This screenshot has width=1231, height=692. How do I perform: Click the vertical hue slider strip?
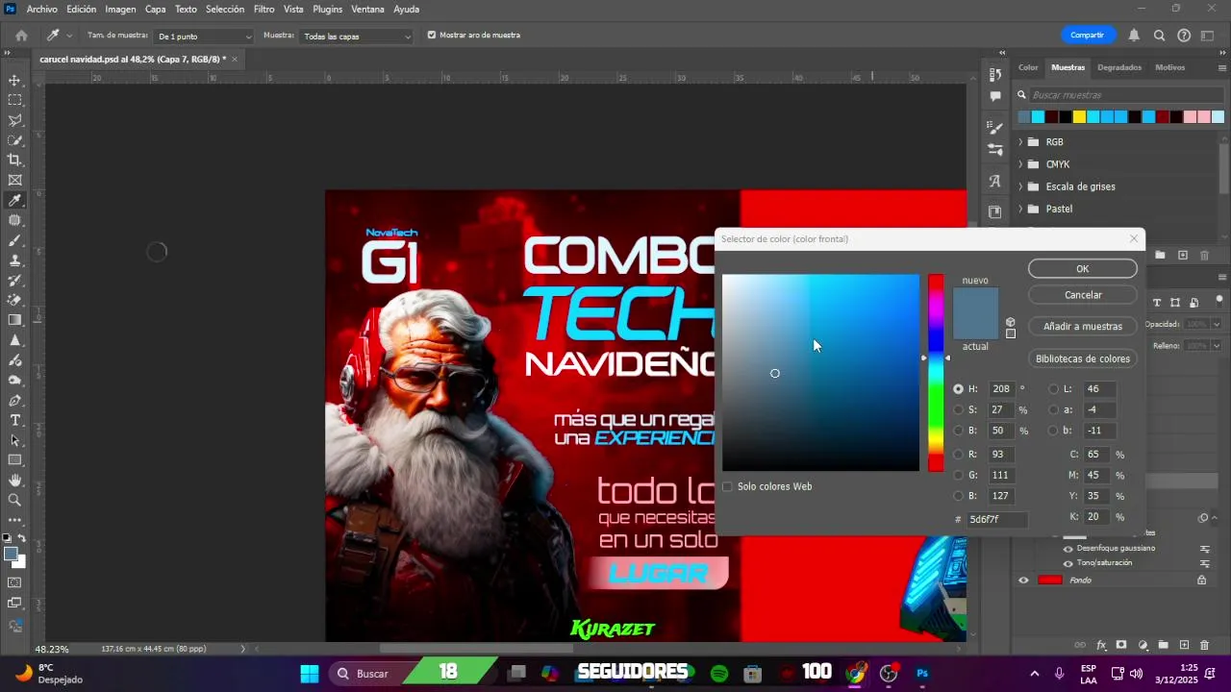(x=936, y=373)
